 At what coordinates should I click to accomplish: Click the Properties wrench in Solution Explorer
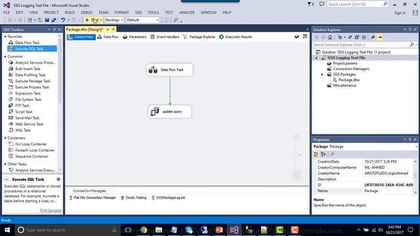[373, 37]
